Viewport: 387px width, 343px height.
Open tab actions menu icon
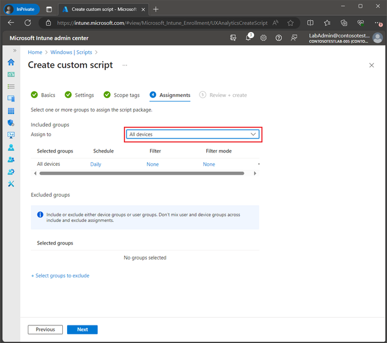[49, 10]
